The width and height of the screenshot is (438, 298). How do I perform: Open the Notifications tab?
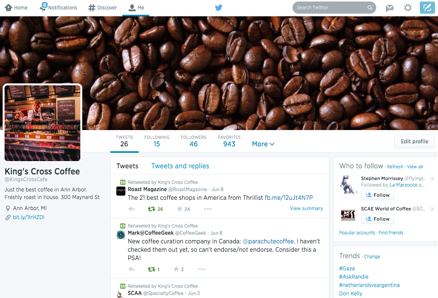click(x=58, y=8)
